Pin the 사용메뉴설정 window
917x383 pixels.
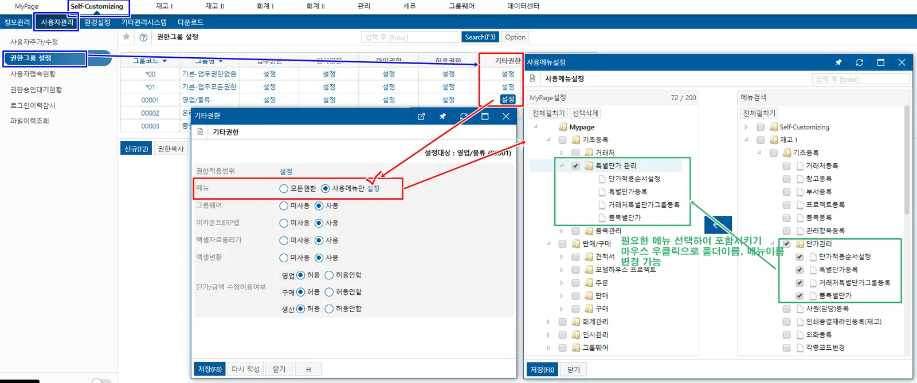point(838,62)
